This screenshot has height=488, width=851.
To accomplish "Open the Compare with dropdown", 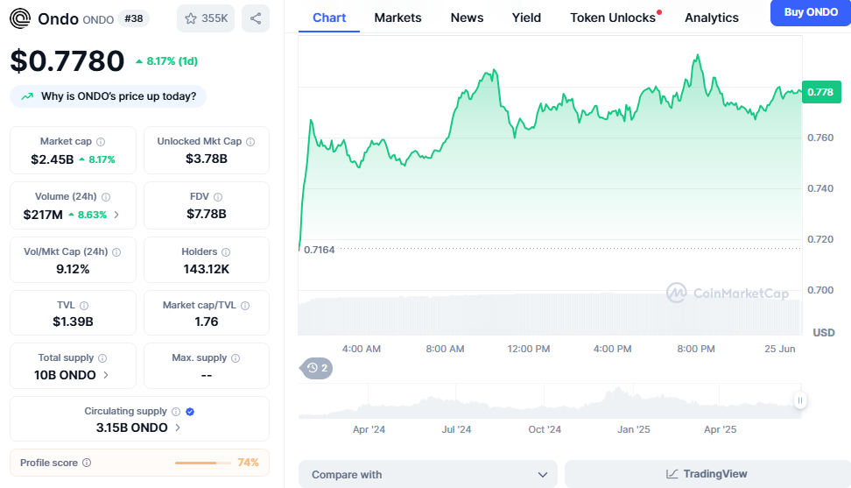I will 427,475.
